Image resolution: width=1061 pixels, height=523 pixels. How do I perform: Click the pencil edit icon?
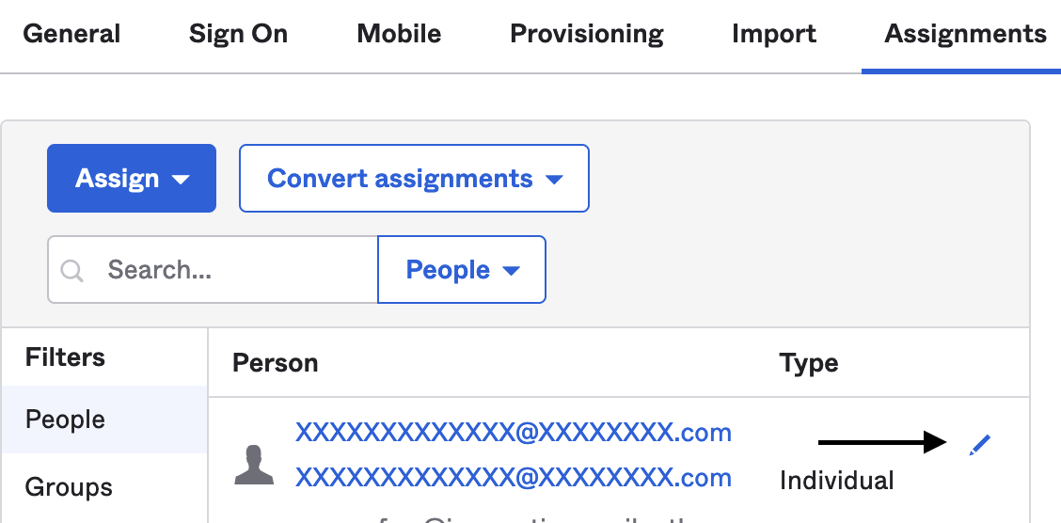click(980, 444)
